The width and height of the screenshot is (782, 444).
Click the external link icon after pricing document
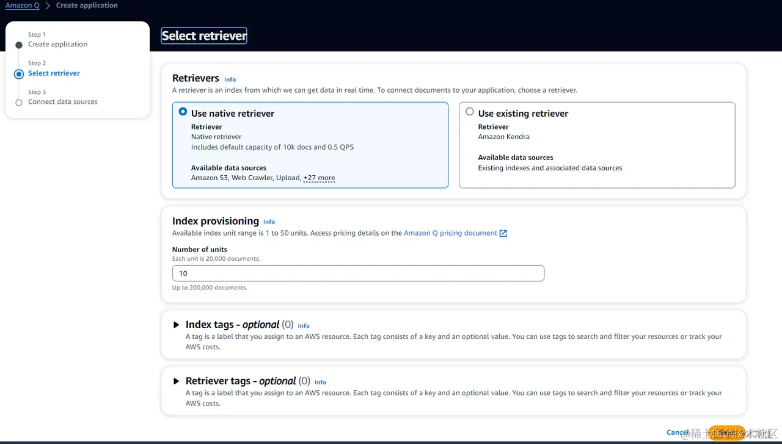(503, 233)
